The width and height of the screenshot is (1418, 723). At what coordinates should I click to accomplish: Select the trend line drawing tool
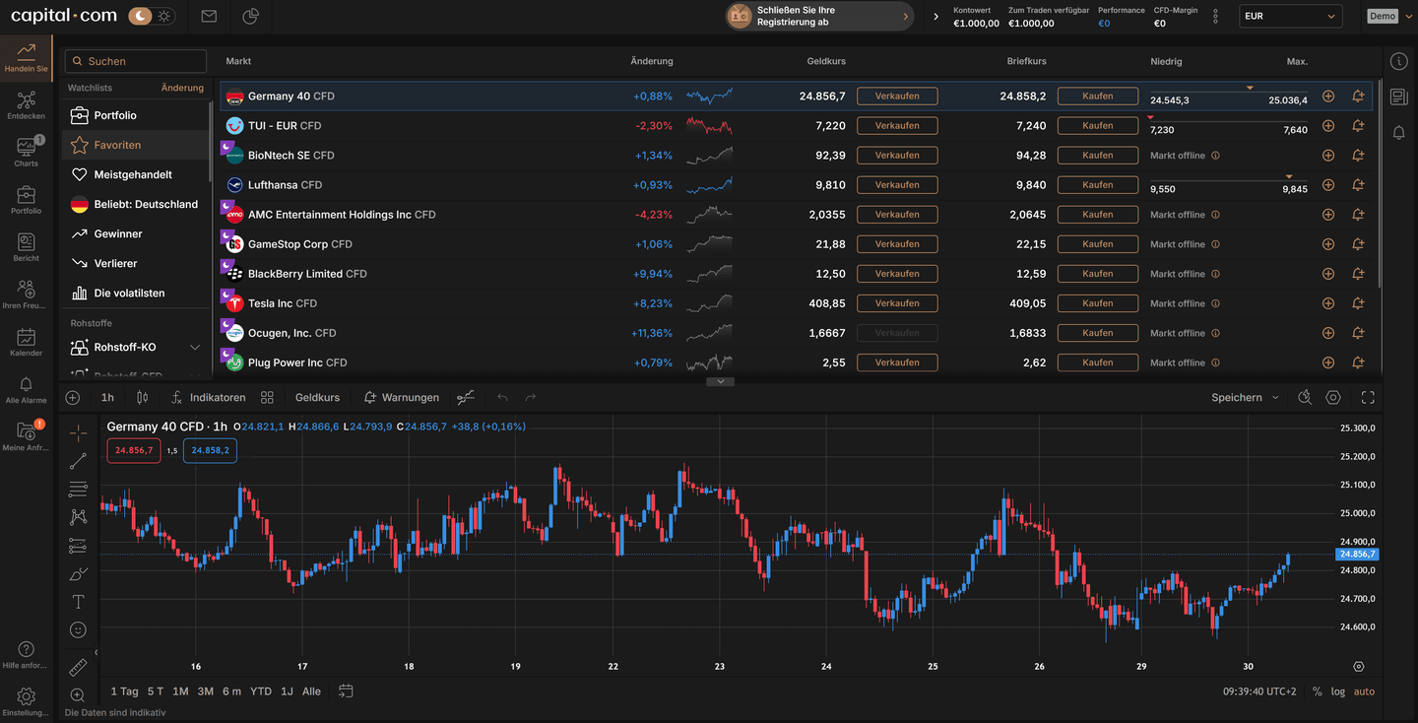click(79, 461)
